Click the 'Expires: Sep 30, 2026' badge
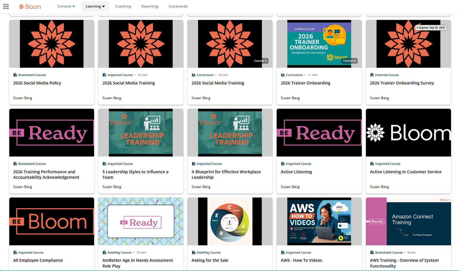 [431, 28]
